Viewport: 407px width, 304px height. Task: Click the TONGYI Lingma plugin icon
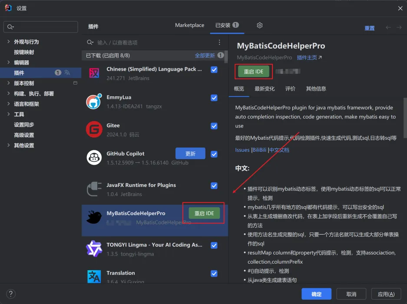(94, 248)
